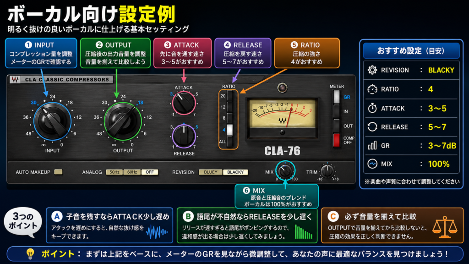Viewport: 469px width, 264px height.
Task: Switch meter to IN mode
Action: pyautogui.click(x=337, y=111)
